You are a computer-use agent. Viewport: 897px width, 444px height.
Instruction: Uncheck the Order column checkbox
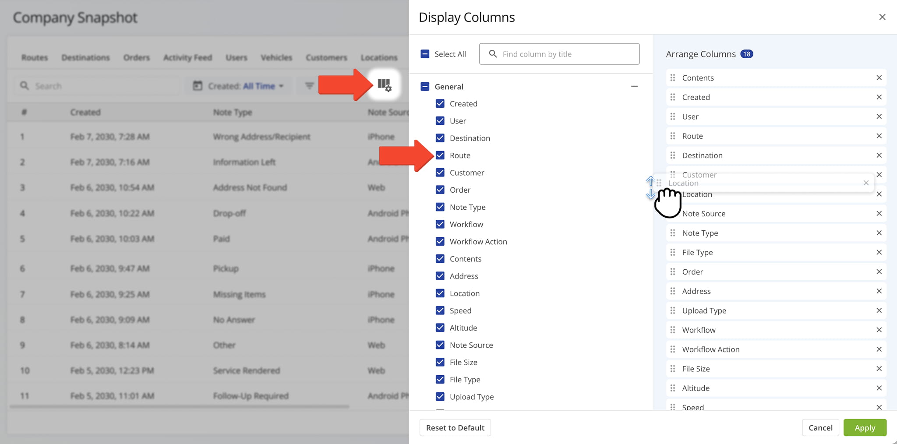(440, 190)
